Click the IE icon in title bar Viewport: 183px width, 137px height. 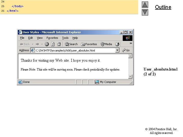[x=20, y=32]
